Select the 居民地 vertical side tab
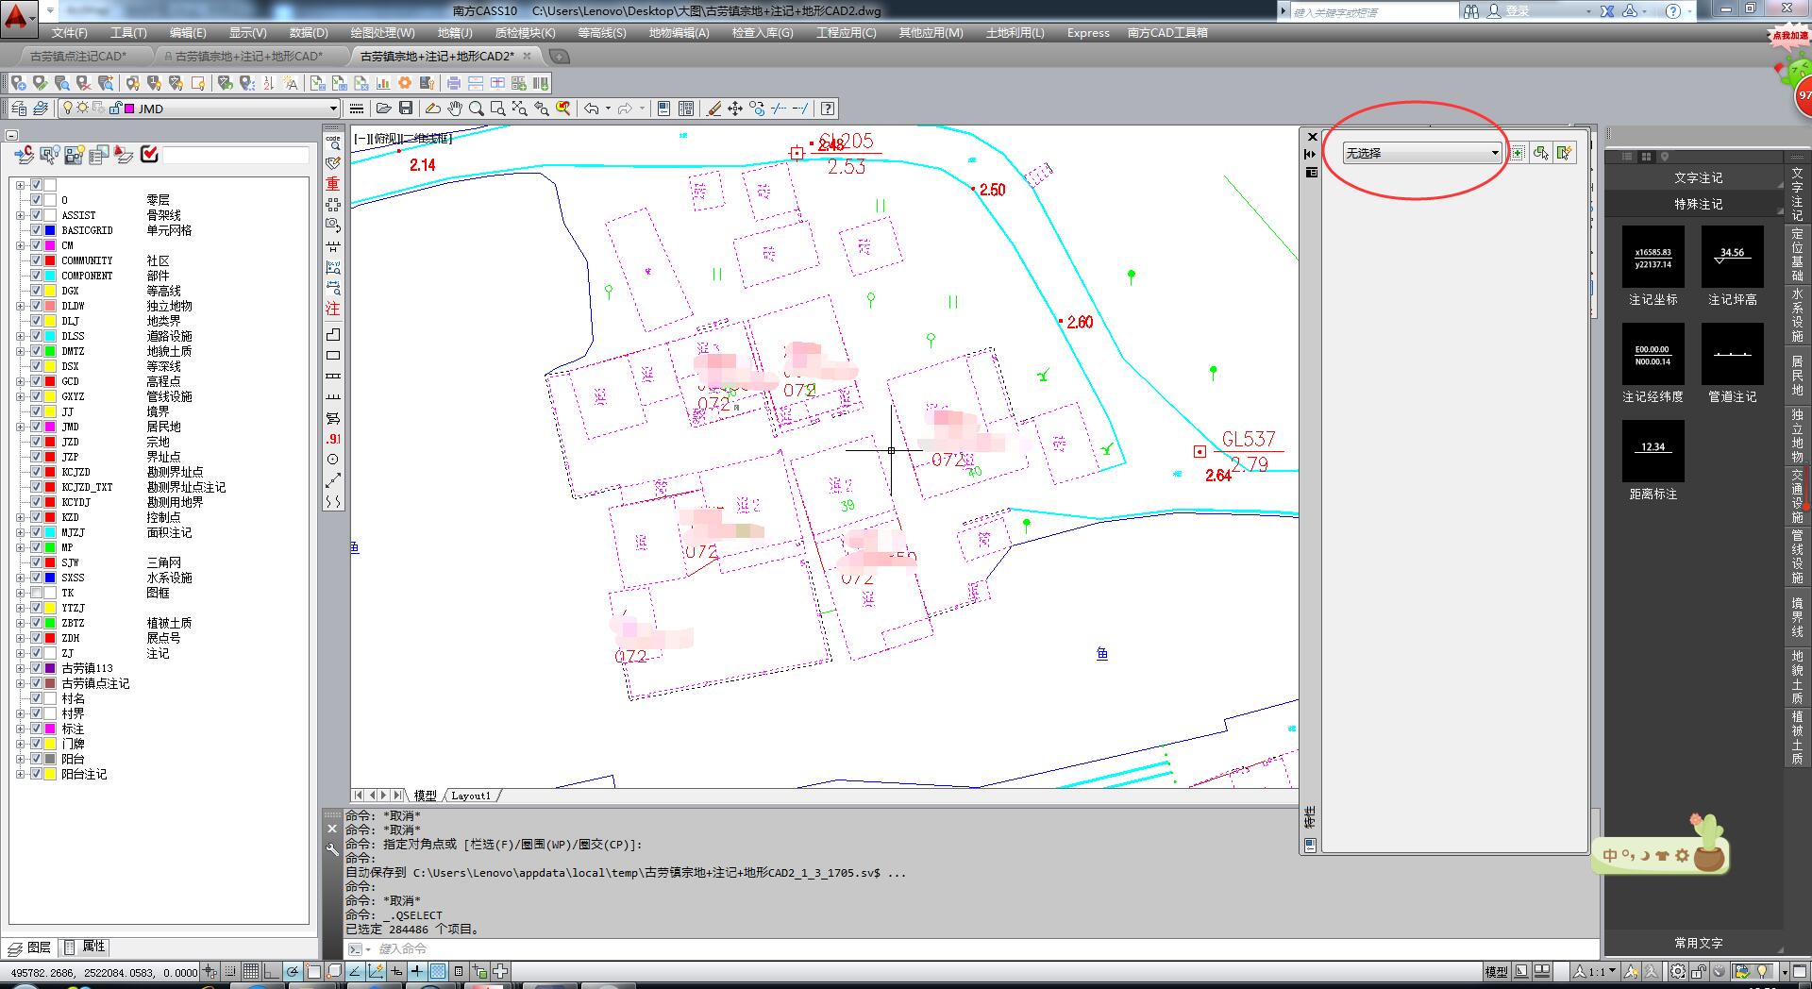The width and height of the screenshot is (1812, 989). (1797, 376)
